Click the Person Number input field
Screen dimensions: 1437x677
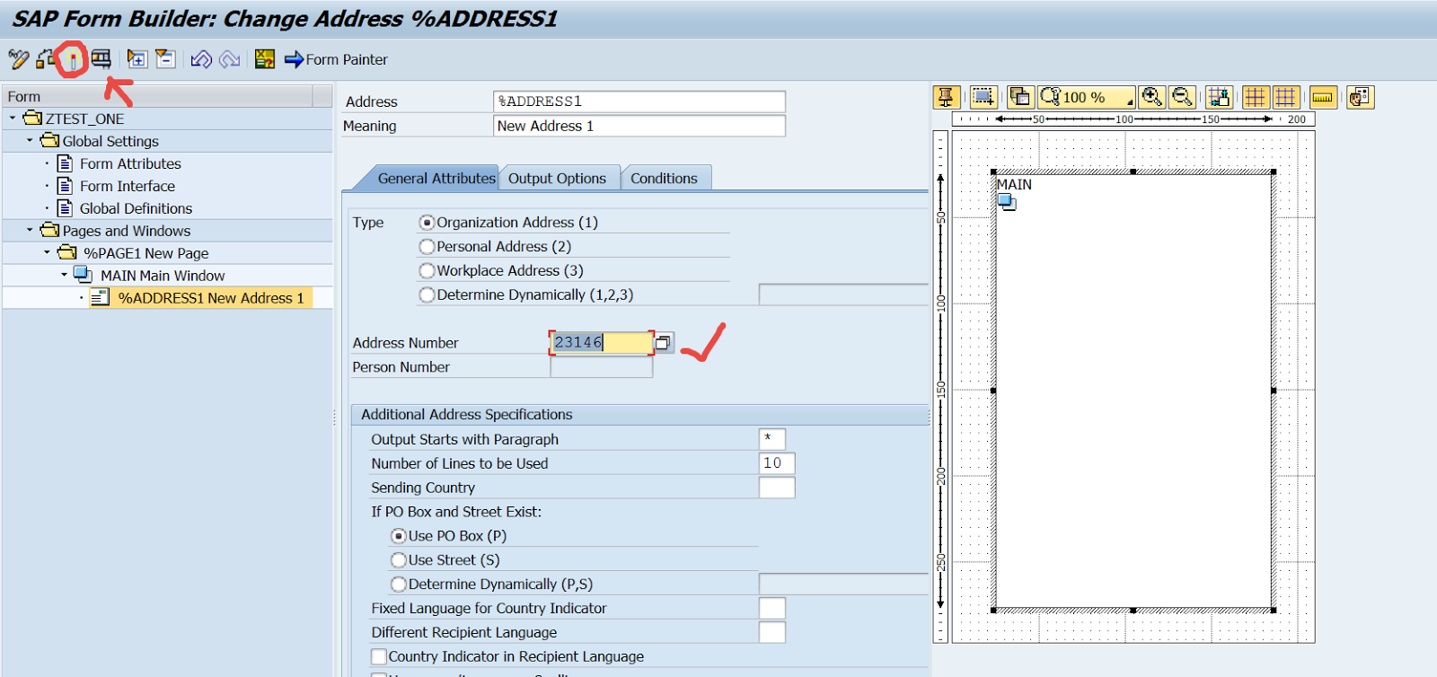coord(601,367)
